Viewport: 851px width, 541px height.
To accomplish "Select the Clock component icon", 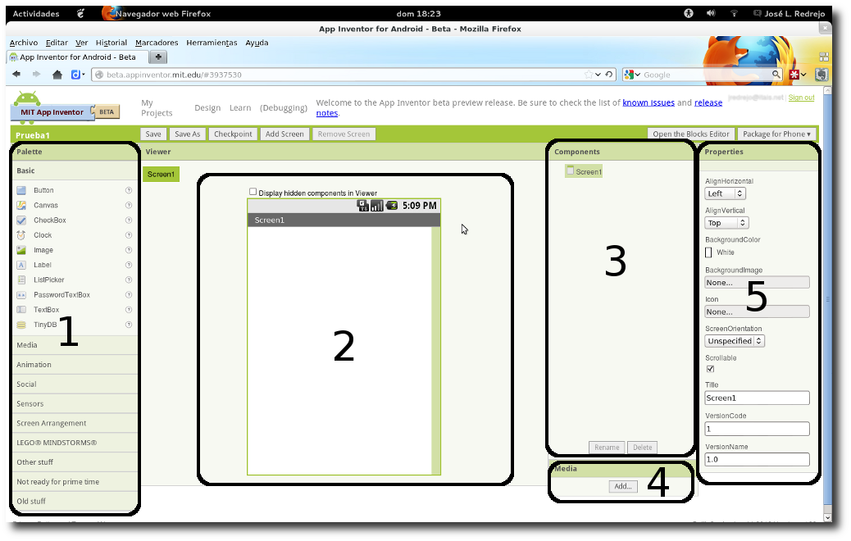I will (x=21, y=235).
